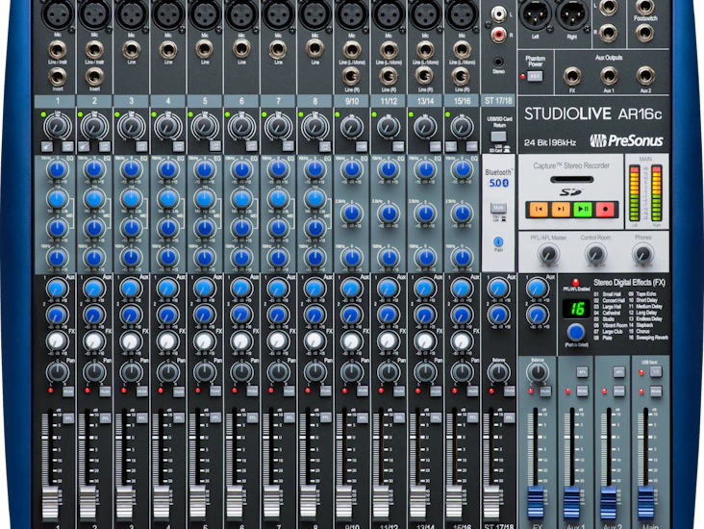Click the PreSonus logo
The image size is (704, 529).
627,140
